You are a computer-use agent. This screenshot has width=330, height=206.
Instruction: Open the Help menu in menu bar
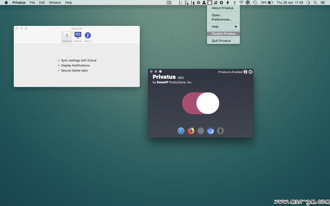(68, 2)
